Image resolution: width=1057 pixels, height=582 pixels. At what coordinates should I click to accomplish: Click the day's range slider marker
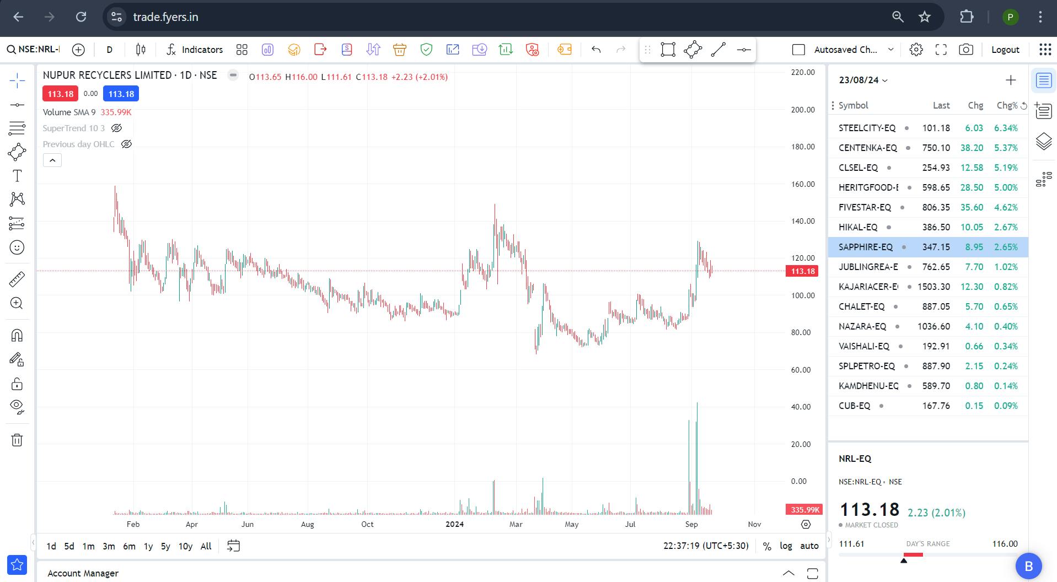[x=903, y=561]
